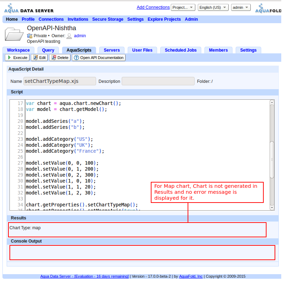283x284 pixels.
Task: Select the AquaScripts tab
Action: point(79,50)
